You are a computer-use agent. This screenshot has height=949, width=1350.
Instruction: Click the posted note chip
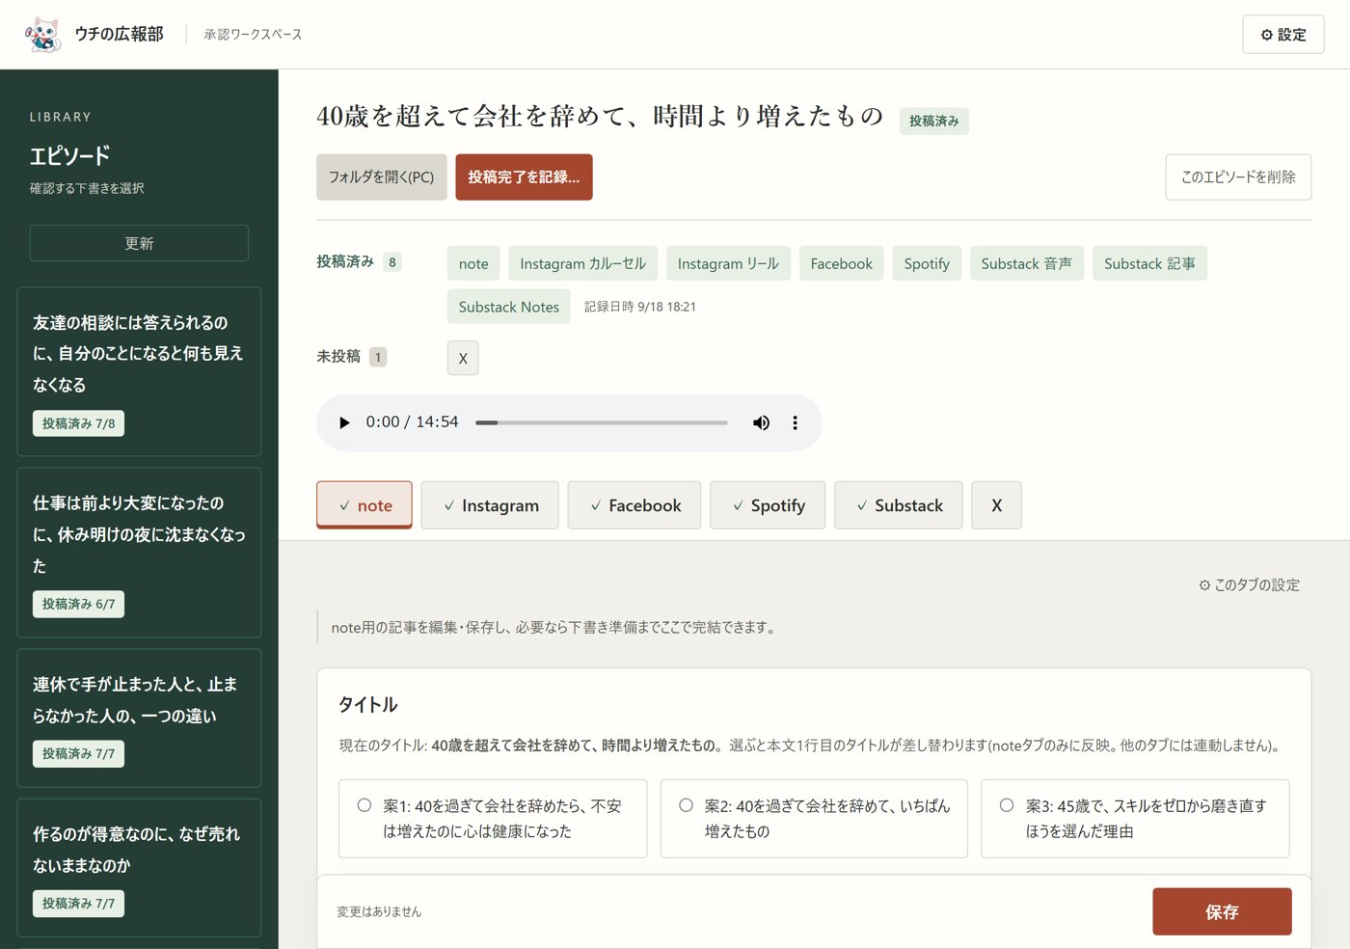pyautogui.click(x=473, y=263)
